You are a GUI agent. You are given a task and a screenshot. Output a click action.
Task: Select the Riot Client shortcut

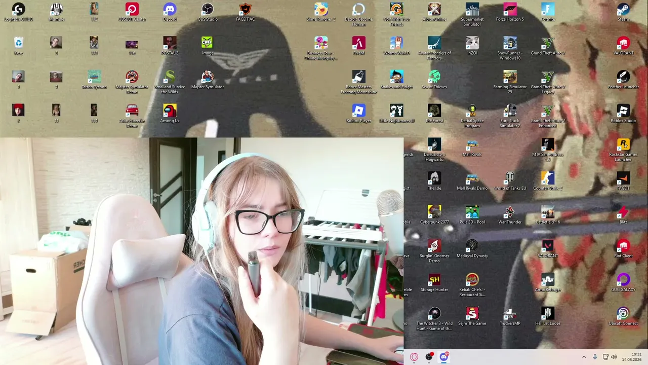pyautogui.click(x=623, y=249)
